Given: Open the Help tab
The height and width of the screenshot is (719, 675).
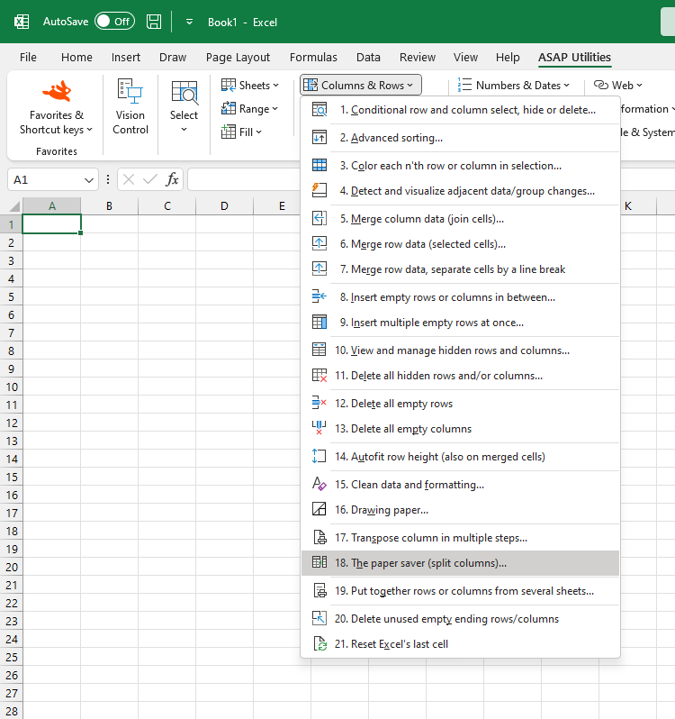Looking at the screenshot, I should tap(508, 58).
